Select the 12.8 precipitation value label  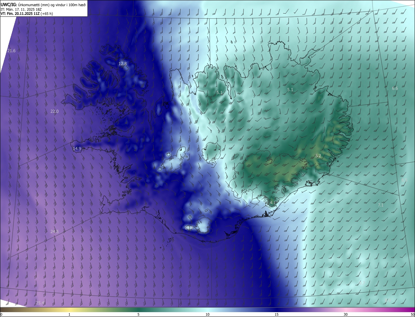click(x=123, y=64)
